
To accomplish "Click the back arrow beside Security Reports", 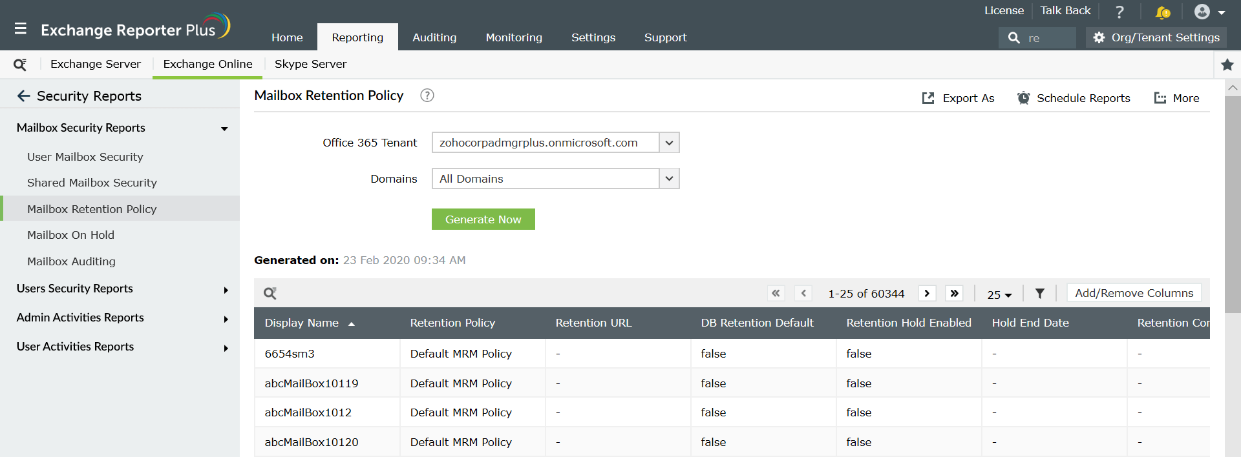I will [x=23, y=96].
